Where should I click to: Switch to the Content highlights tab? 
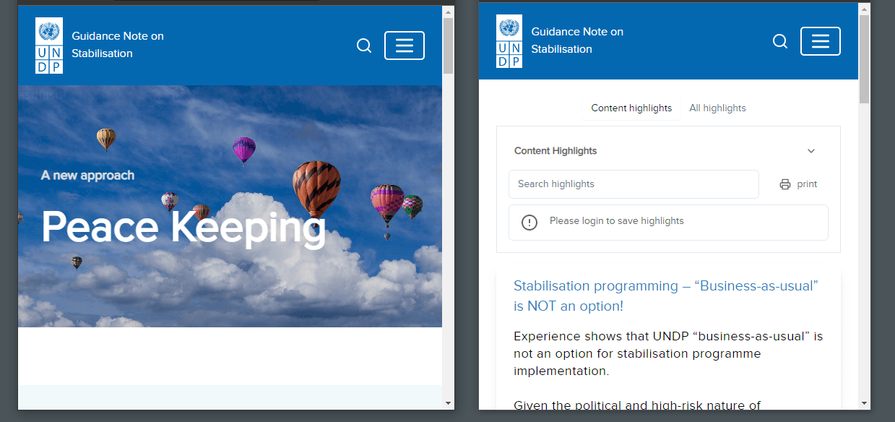[x=631, y=108]
